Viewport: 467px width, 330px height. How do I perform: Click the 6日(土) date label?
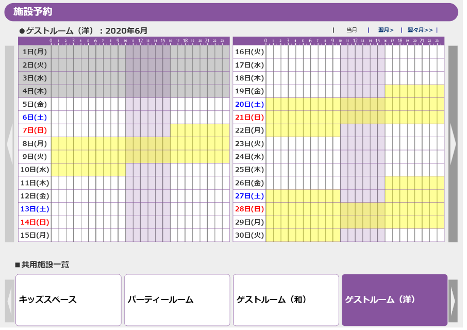click(35, 118)
